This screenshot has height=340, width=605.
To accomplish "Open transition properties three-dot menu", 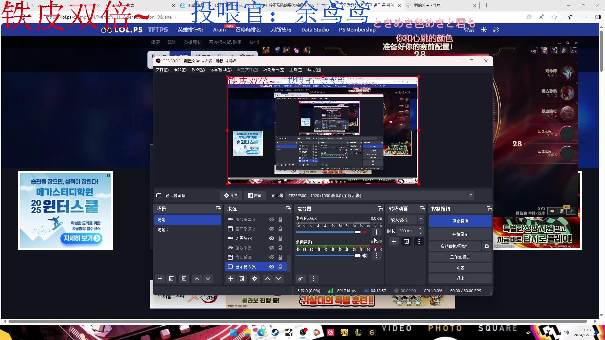I will (419, 241).
